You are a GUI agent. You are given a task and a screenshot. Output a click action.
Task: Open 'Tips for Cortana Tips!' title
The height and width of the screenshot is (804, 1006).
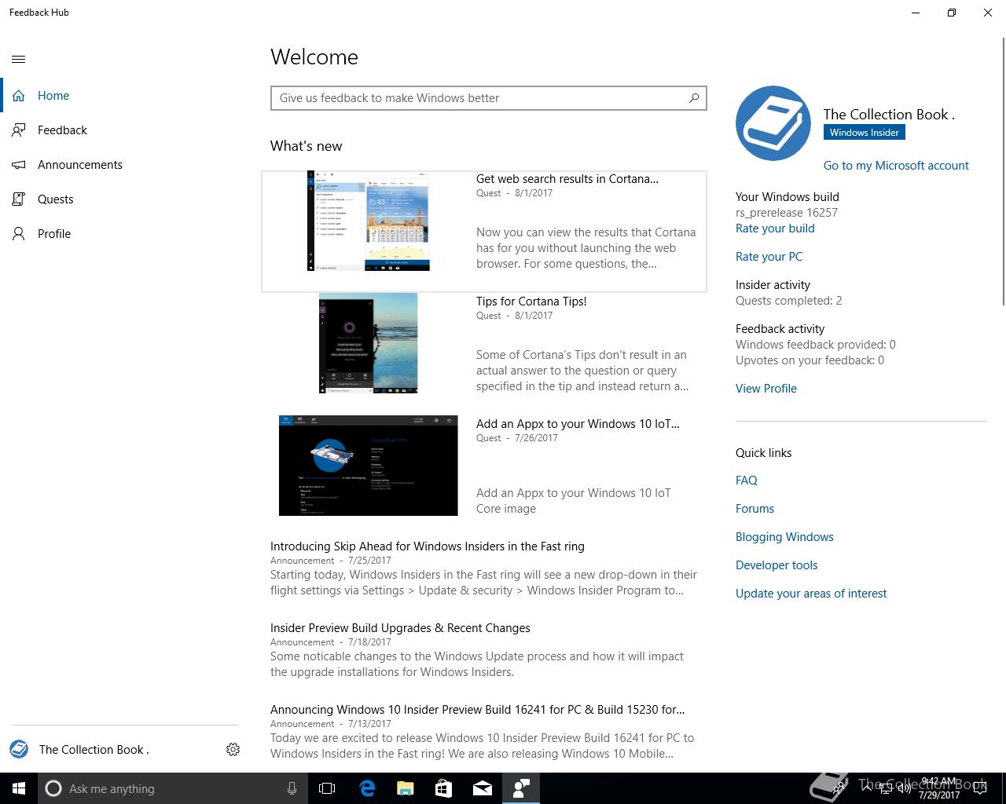[x=531, y=301]
